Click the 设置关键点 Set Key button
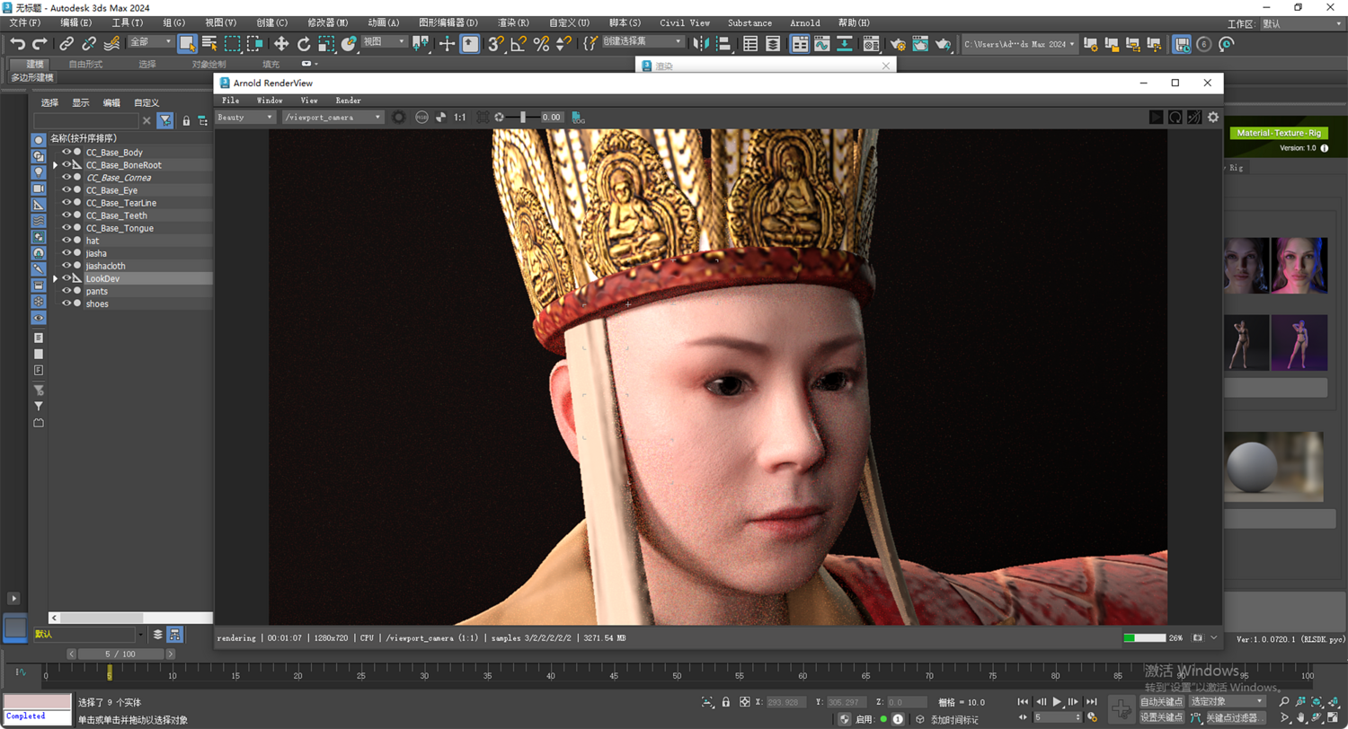 click(1161, 717)
